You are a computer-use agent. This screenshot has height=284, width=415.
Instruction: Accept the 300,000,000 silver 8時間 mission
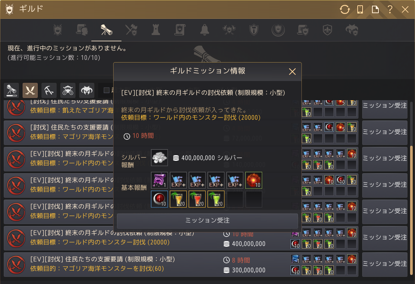(x=384, y=264)
